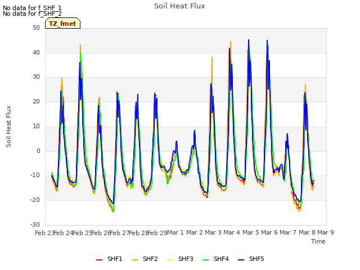Click the Mar 2 x-axis label
The width and height of the screenshot is (360, 270).
click(x=195, y=232)
